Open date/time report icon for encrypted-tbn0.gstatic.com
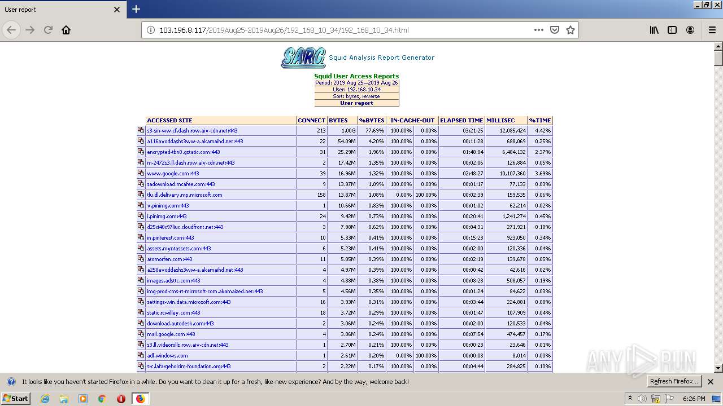 point(141,152)
